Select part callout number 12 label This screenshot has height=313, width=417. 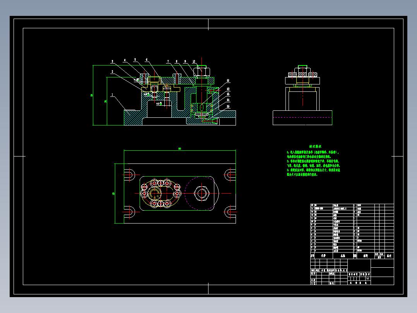tap(228, 89)
